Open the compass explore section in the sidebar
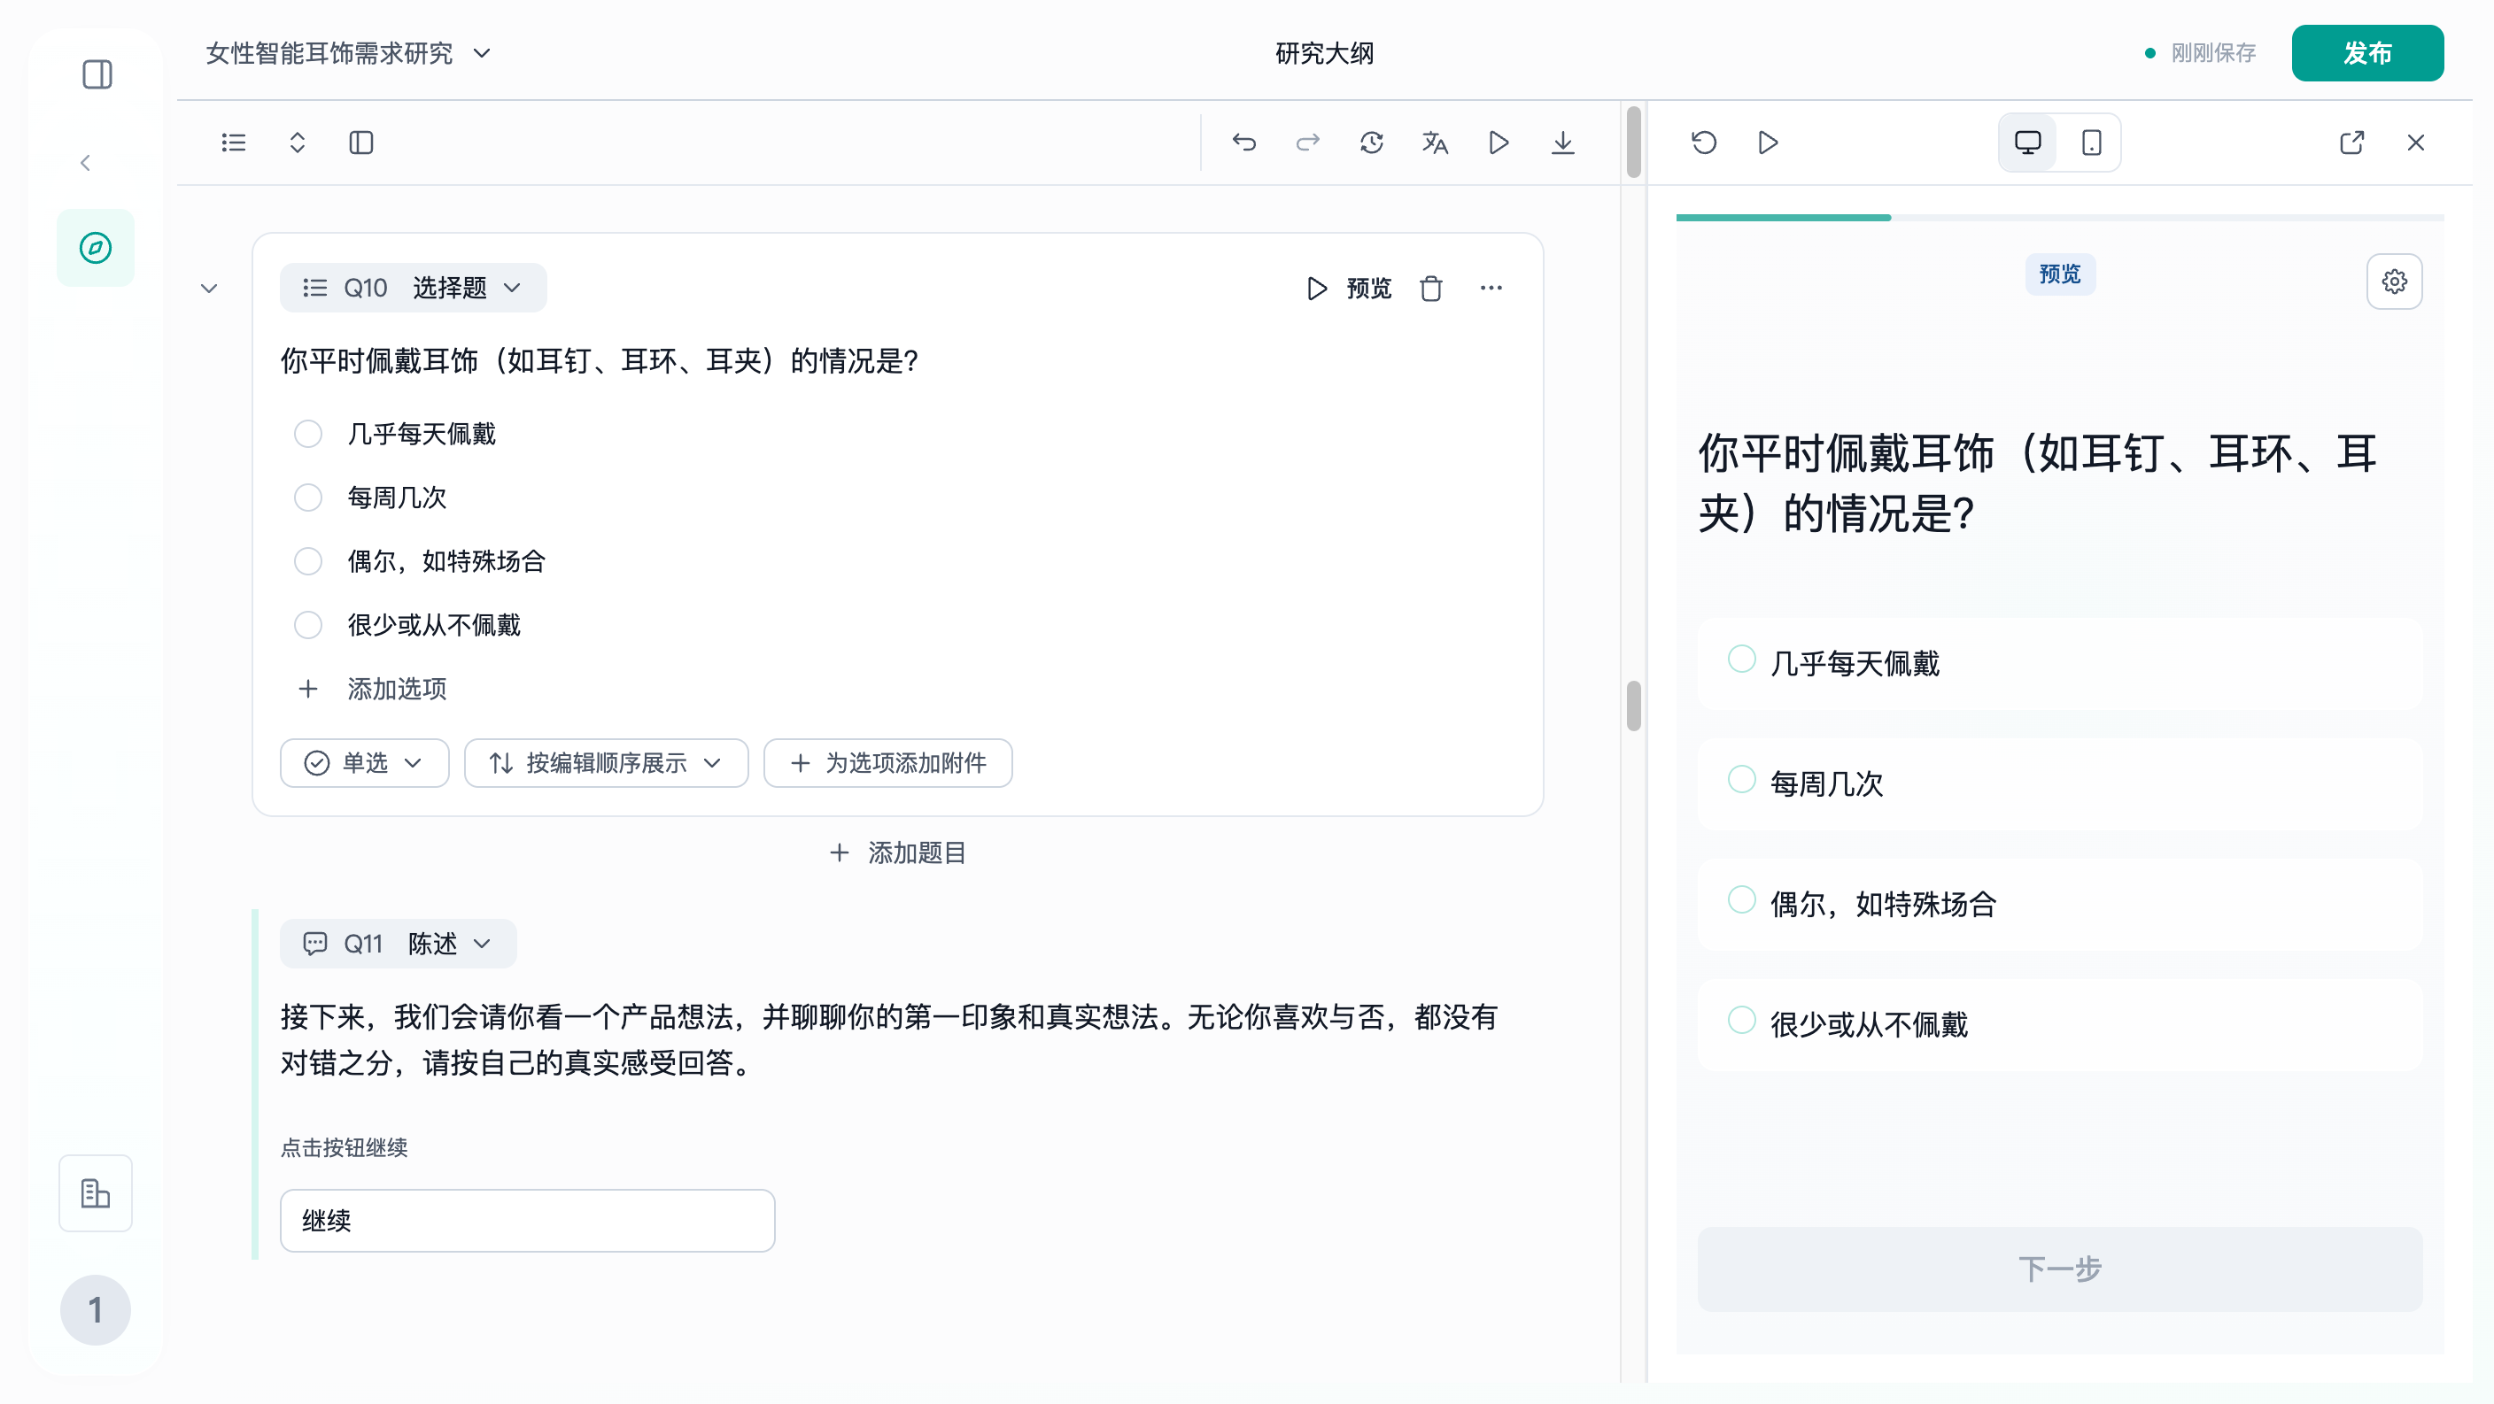The height and width of the screenshot is (1404, 2494). 95,248
